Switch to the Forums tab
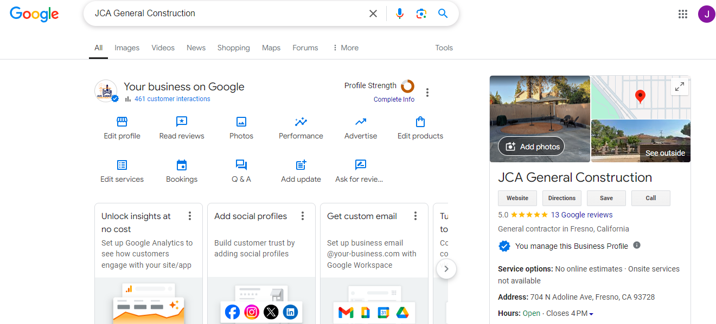Screen dimensions: 716x324 305,48
